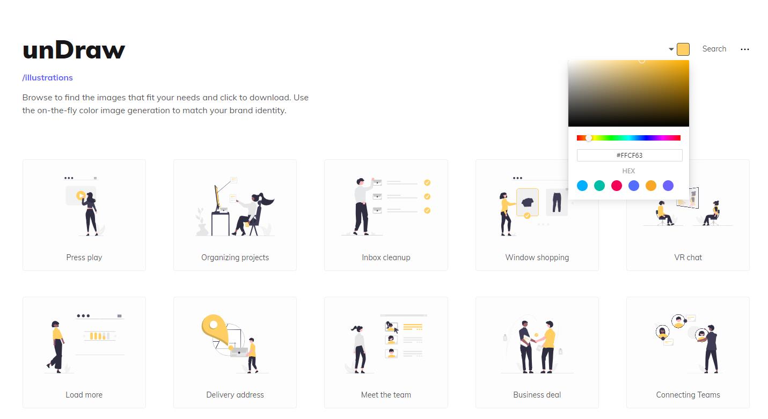768x419 pixels.
Task: Open the three-dots more options menu
Action: (744, 49)
